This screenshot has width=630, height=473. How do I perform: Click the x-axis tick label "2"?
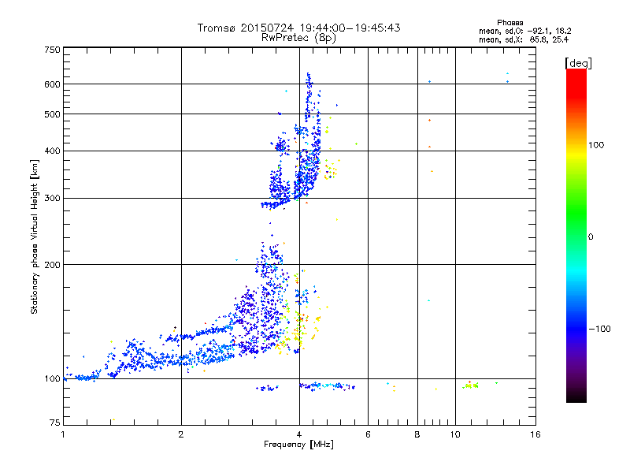[181, 434]
